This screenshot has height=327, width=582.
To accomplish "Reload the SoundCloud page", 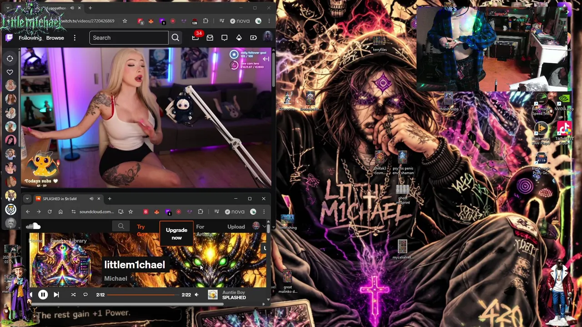I will 50,212.
